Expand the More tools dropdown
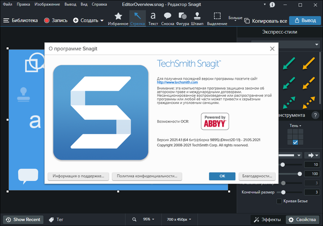323x226 pixels. [x=235, y=19]
